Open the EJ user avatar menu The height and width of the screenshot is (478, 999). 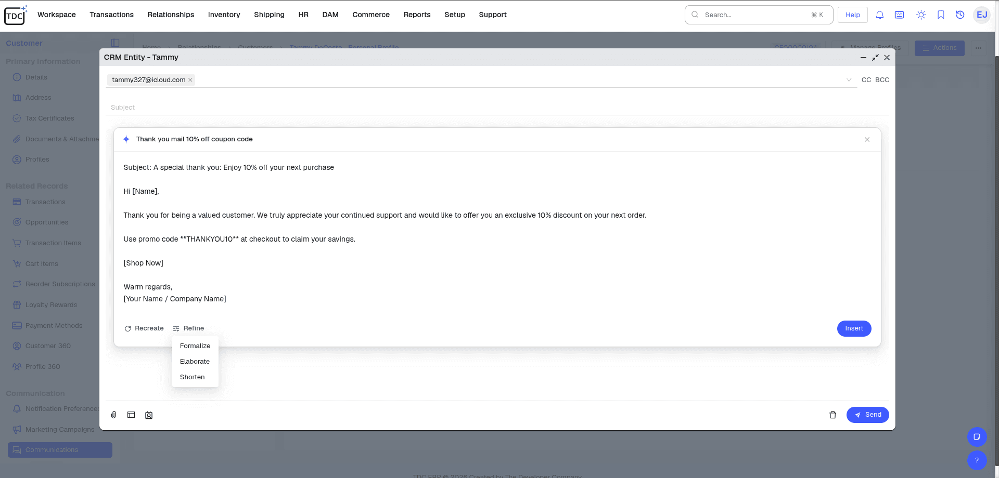coord(982,15)
